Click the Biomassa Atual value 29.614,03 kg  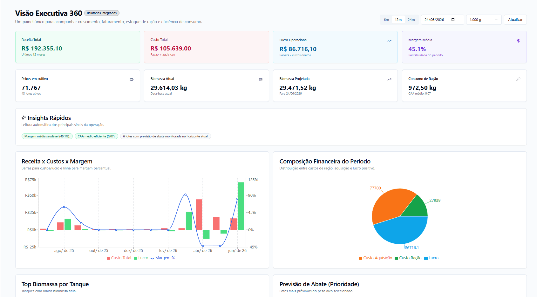(169, 88)
